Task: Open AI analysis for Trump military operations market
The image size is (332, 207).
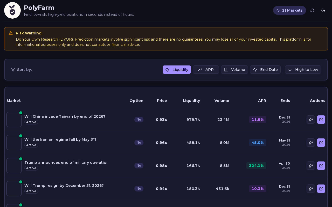Action: 311,166
